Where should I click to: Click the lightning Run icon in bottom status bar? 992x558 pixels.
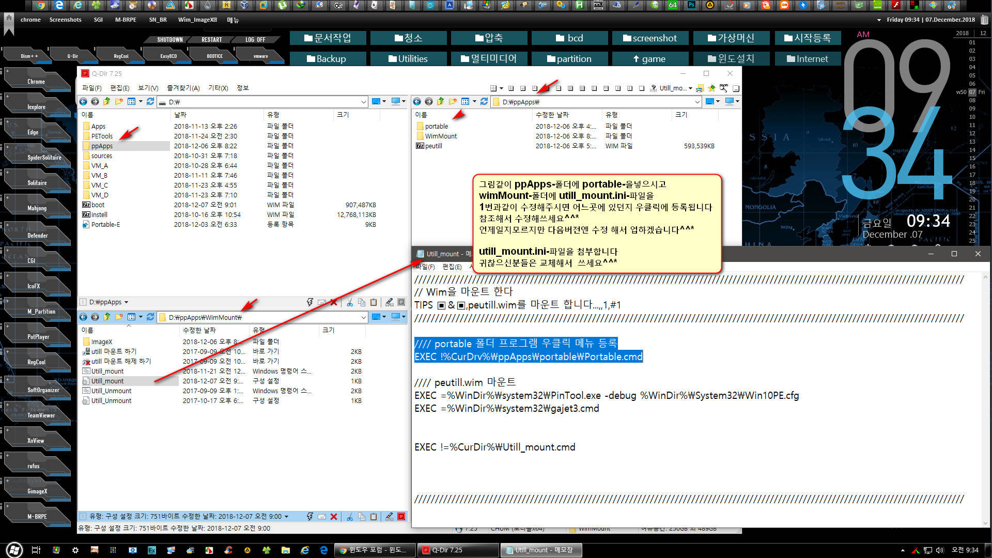click(309, 516)
